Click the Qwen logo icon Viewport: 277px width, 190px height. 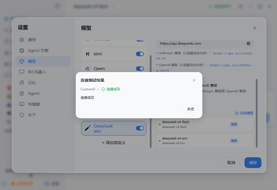(x=88, y=69)
